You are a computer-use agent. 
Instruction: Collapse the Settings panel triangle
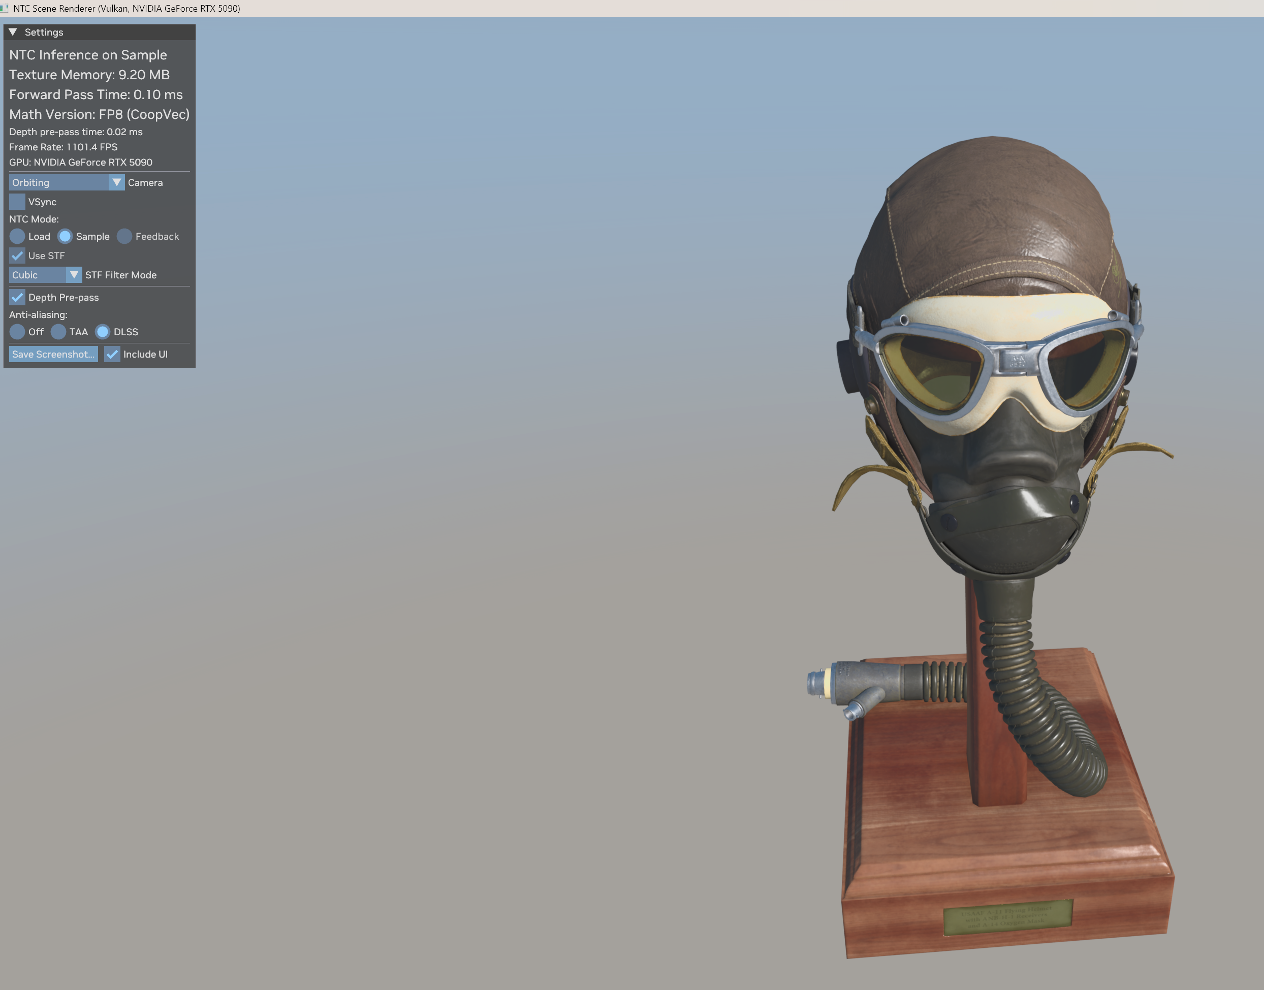coord(13,32)
